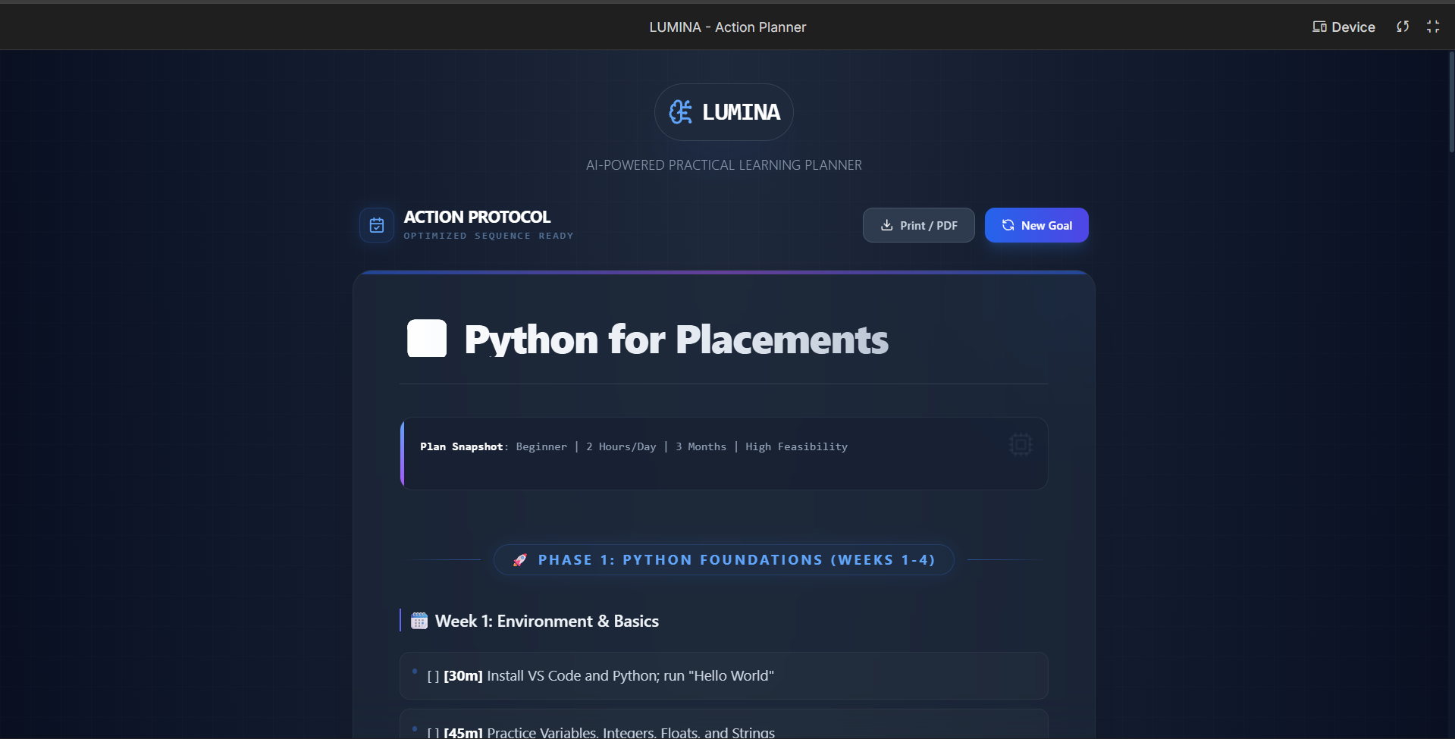This screenshot has height=739, width=1455.
Task: Click the rocket icon in Phase 1 header
Action: point(519,560)
